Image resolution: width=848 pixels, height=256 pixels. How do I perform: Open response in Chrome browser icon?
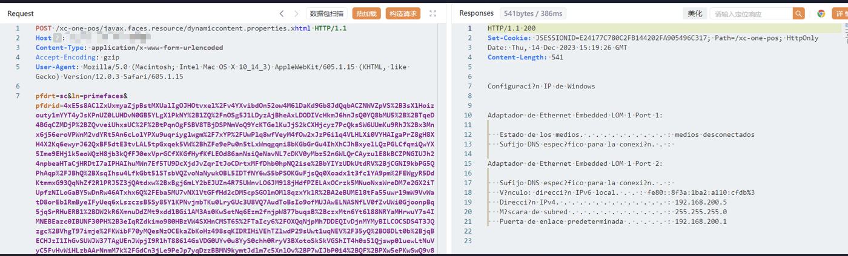tap(821, 13)
